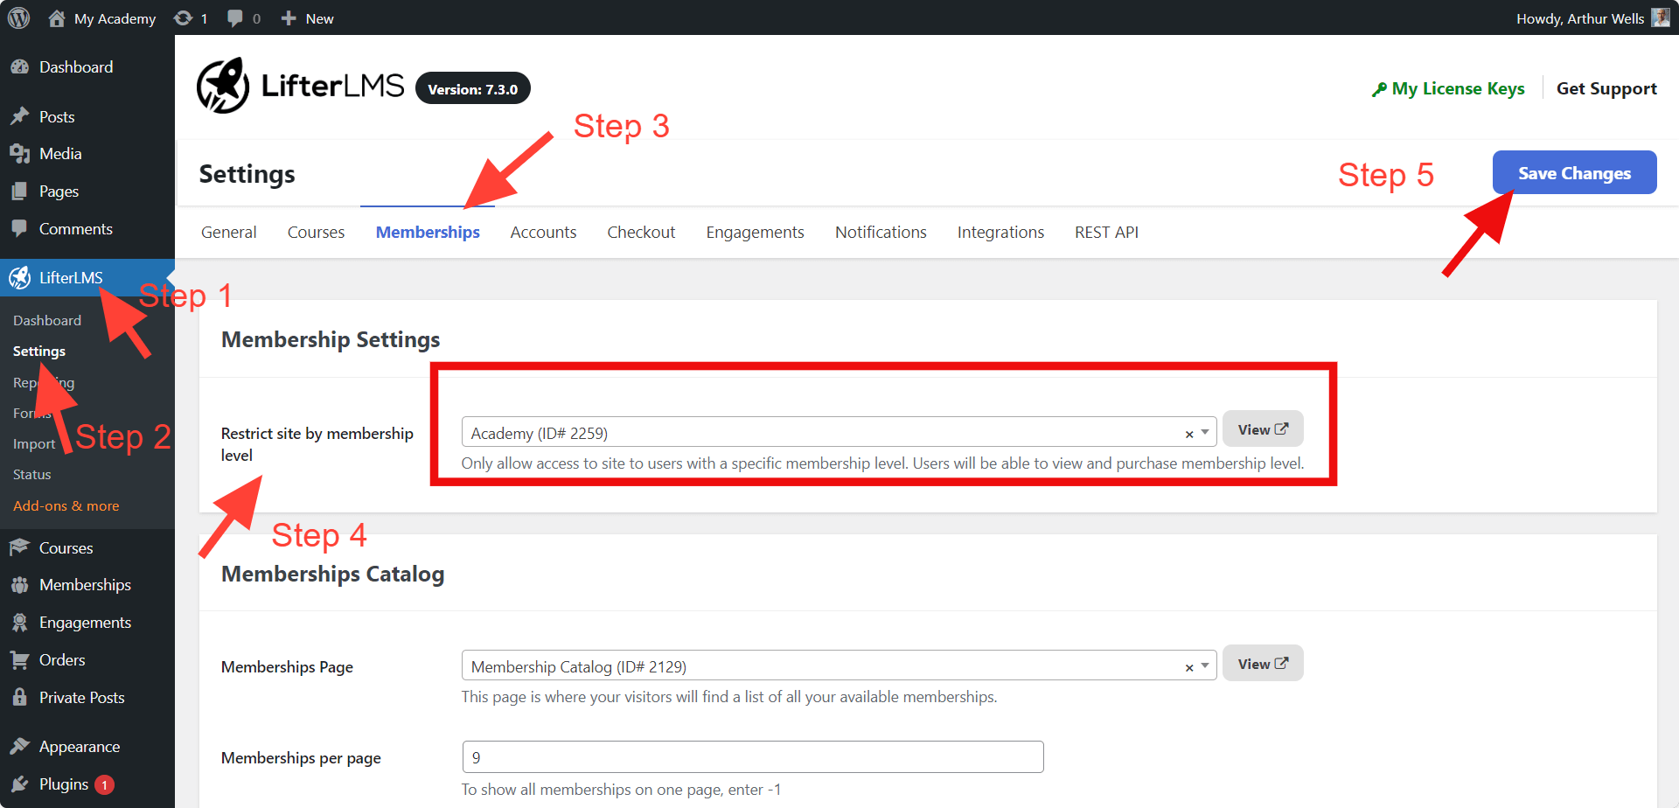Click the key icon beside License Keys
Screen dimensions: 1679x808
point(1379,89)
